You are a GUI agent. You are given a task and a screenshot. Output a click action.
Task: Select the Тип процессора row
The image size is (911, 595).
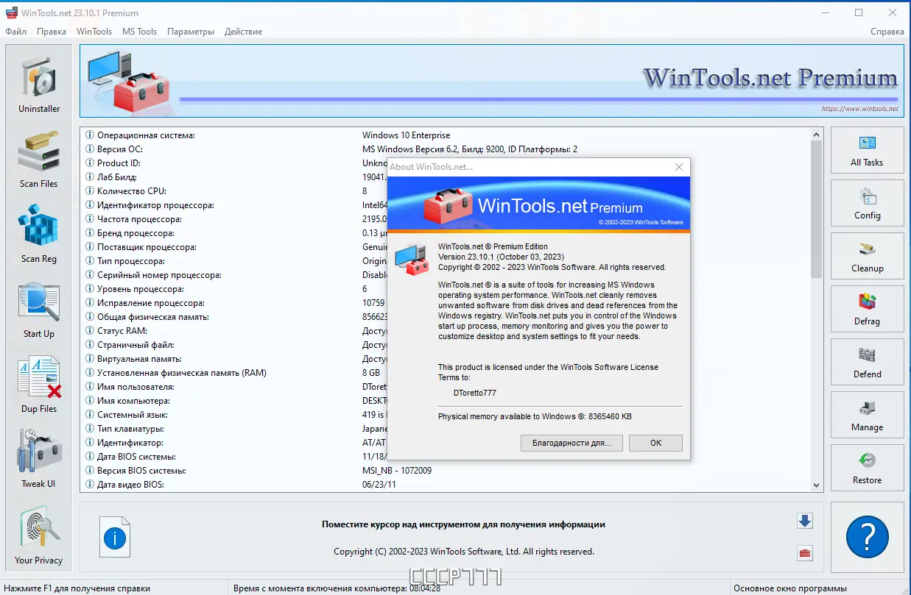pos(445,261)
